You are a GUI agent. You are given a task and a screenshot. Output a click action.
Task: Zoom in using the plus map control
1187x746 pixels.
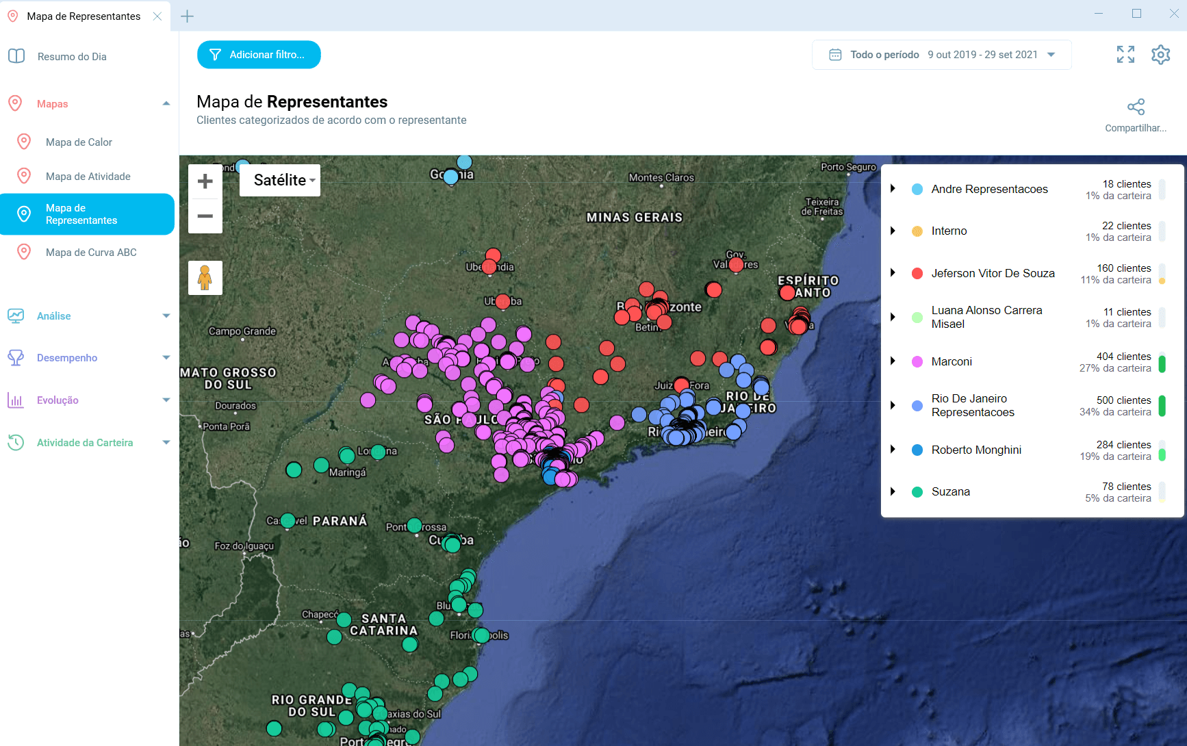click(205, 180)
